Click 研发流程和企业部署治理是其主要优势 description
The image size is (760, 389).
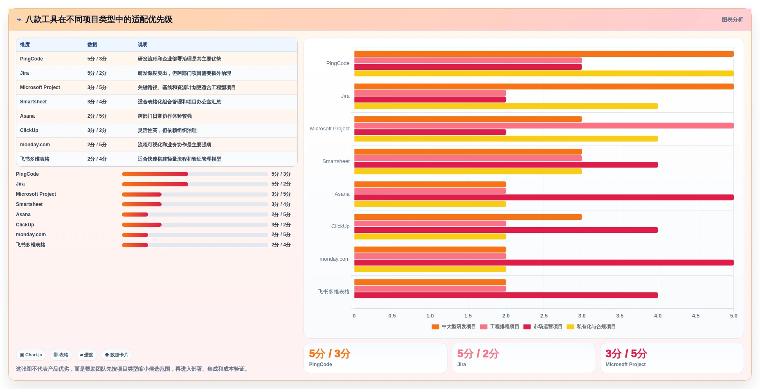coord(180,59)
